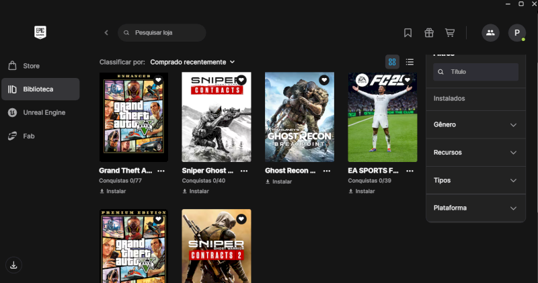The height and width of the screenshot is (283, 538).
Task: Switch to grid view
Action: pos(392,62)
